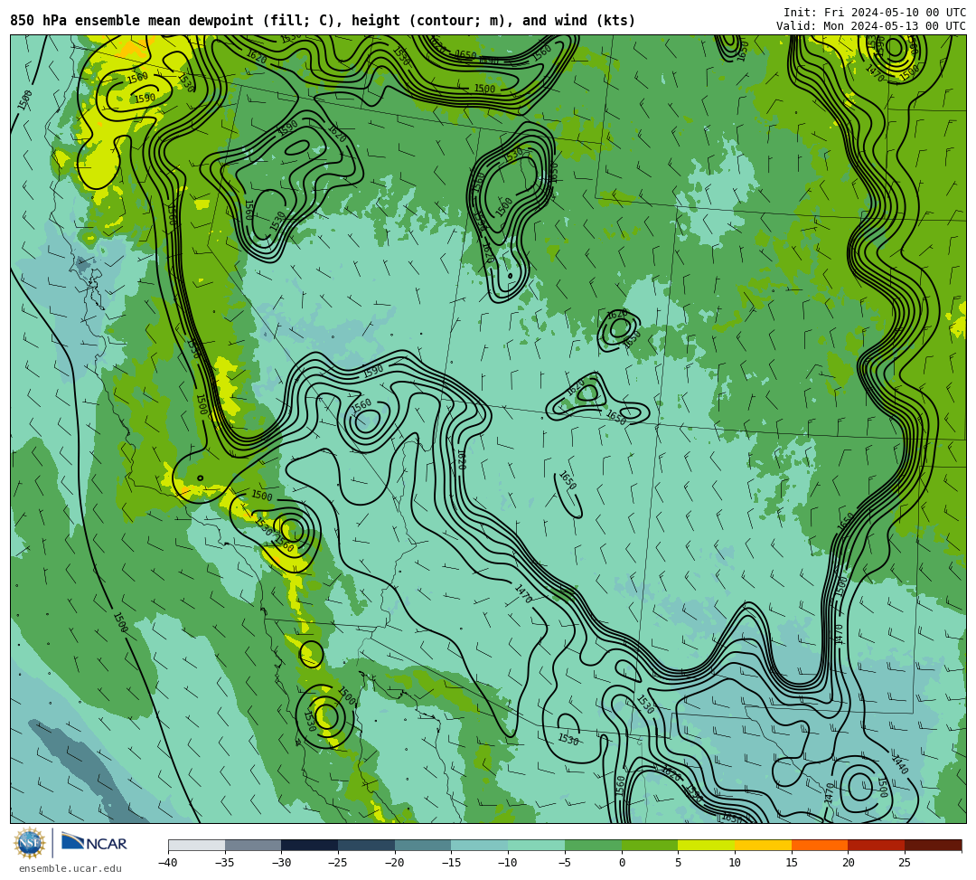Pick the dark brown above-25 colorbar segment
The height and width of the screenshot is (880, 976).
point(933,845)
